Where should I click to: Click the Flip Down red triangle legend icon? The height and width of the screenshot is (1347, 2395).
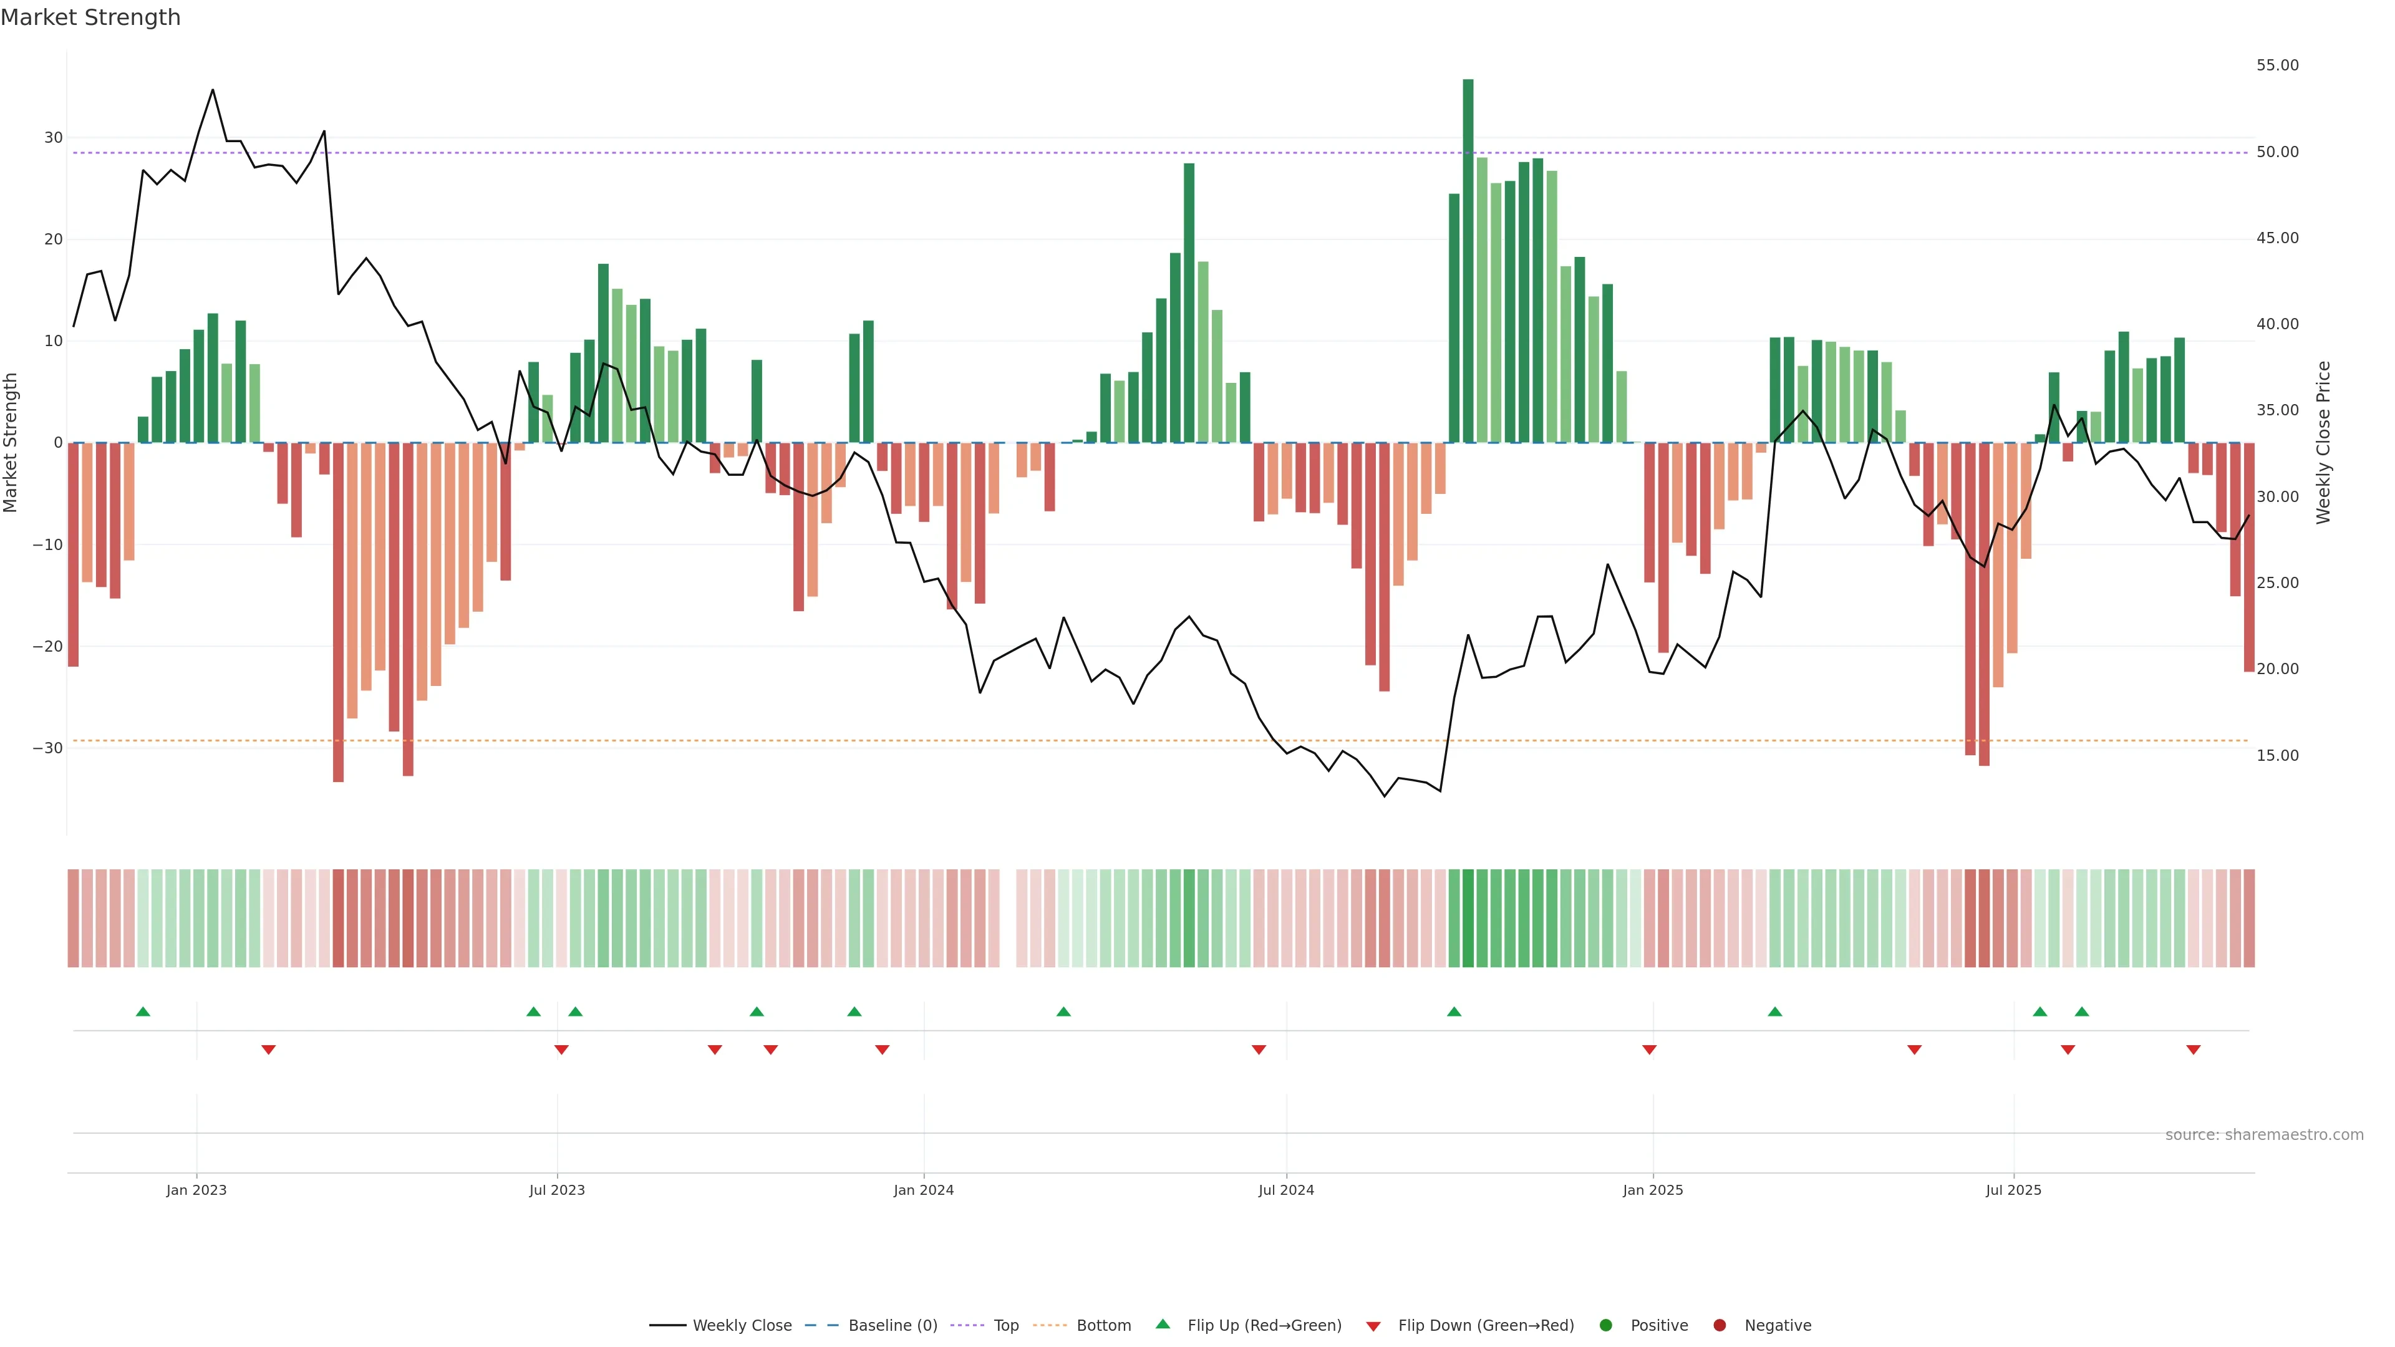click(x=1373, y=1326)
